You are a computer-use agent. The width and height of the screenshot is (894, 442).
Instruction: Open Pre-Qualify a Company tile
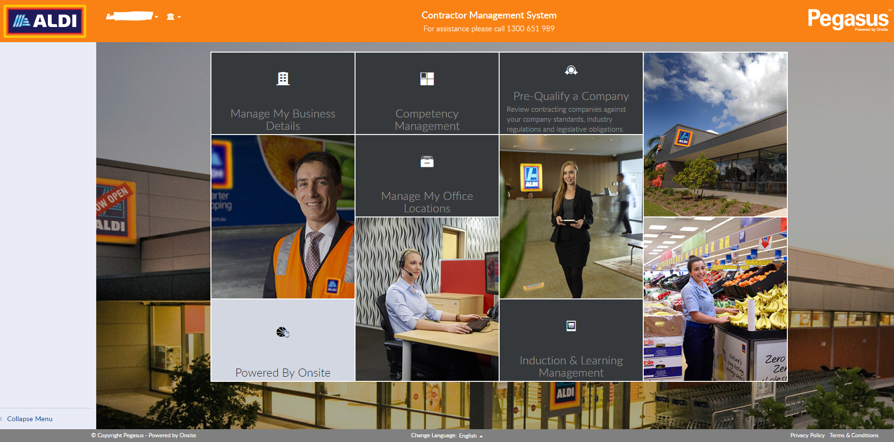[571, 93]
